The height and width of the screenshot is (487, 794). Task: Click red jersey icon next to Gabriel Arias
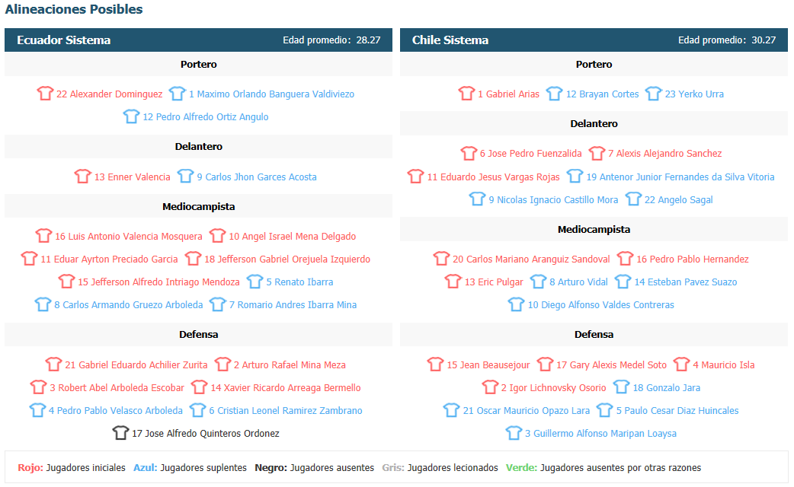(x=466, y=94)
